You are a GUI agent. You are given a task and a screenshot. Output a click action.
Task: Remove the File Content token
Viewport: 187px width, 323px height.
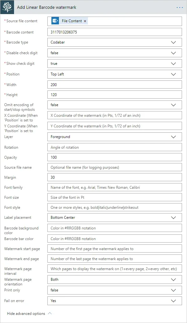[x=85, y=21]
